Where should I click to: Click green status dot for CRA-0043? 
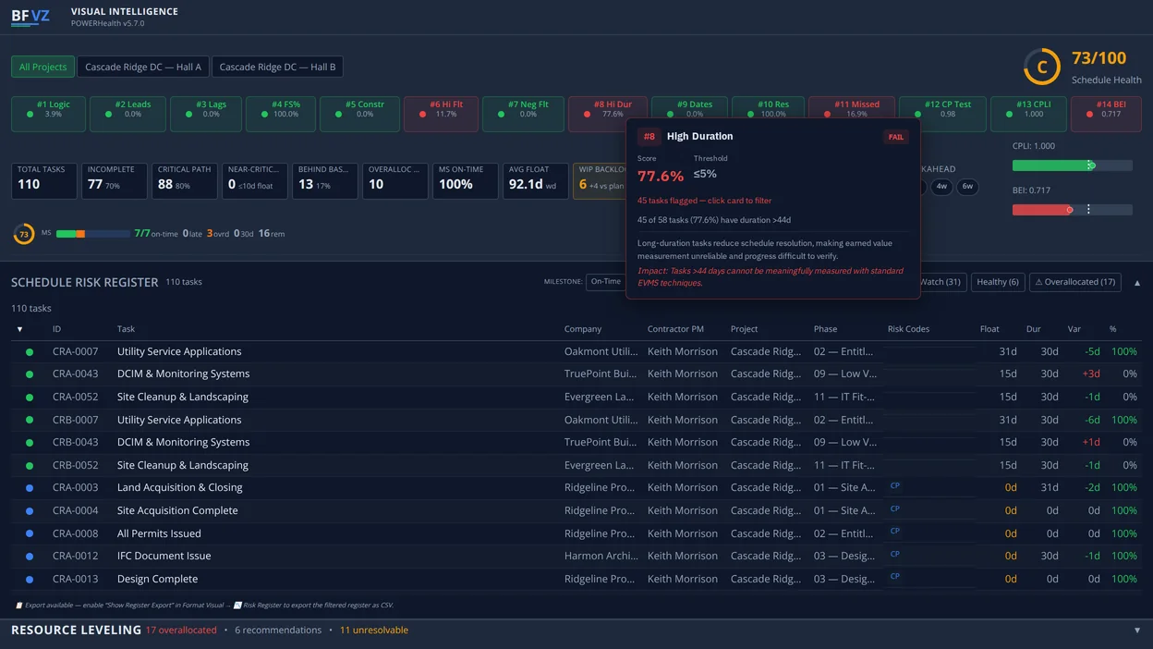[x=30, y=374]
